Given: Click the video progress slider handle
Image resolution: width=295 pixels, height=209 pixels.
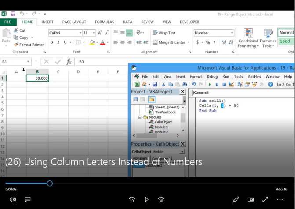Looking at the screenshot, I should [50, 183].
